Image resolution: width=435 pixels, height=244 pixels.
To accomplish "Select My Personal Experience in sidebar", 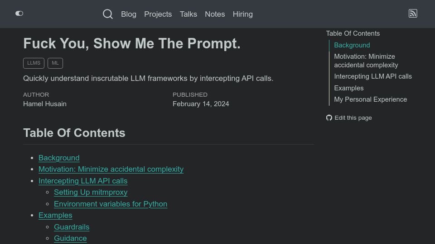I will click(x=370, y=99).
